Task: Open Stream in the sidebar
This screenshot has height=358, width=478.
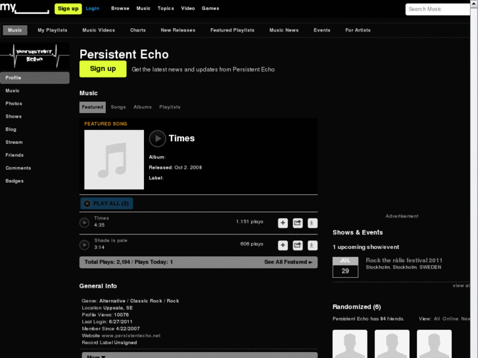Action: [x=14, y=143]
